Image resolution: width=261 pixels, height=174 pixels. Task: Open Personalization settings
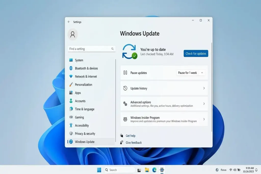click(91, 85)
